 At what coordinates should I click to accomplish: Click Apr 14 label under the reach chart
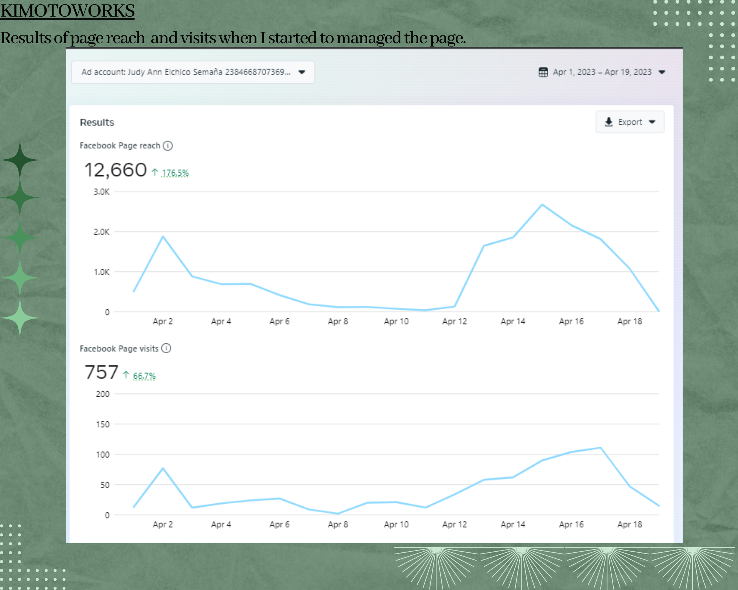click(x=513, y=322)
